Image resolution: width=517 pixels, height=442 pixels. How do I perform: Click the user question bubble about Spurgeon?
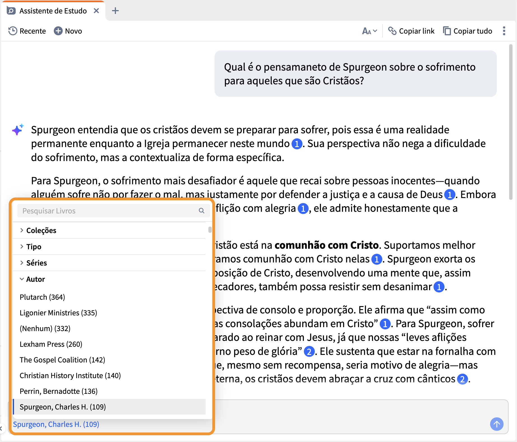coord(355,74)
